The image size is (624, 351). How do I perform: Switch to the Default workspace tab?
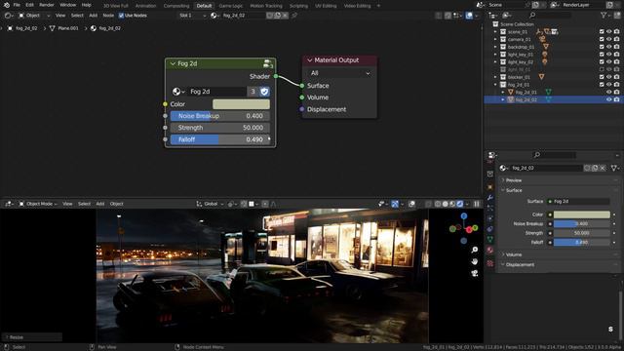click(x=204, y=6)
